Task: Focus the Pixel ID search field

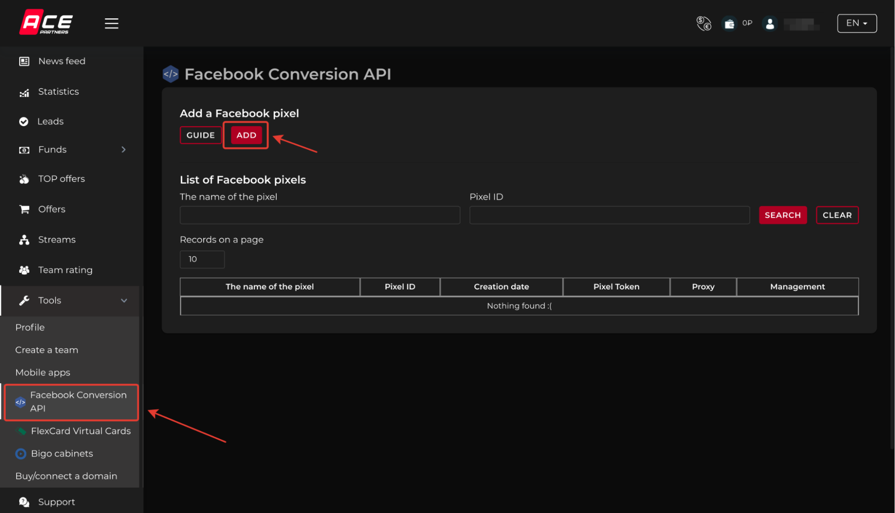Action: pos(609,215)
